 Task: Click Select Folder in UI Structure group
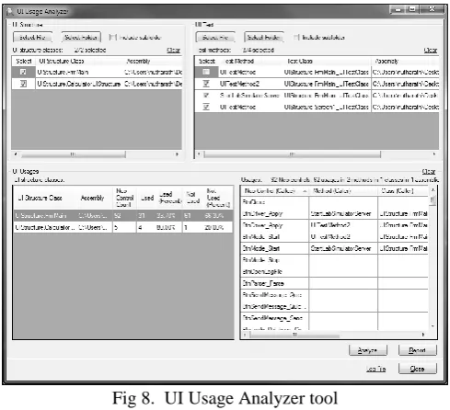[x=81, y=38]
